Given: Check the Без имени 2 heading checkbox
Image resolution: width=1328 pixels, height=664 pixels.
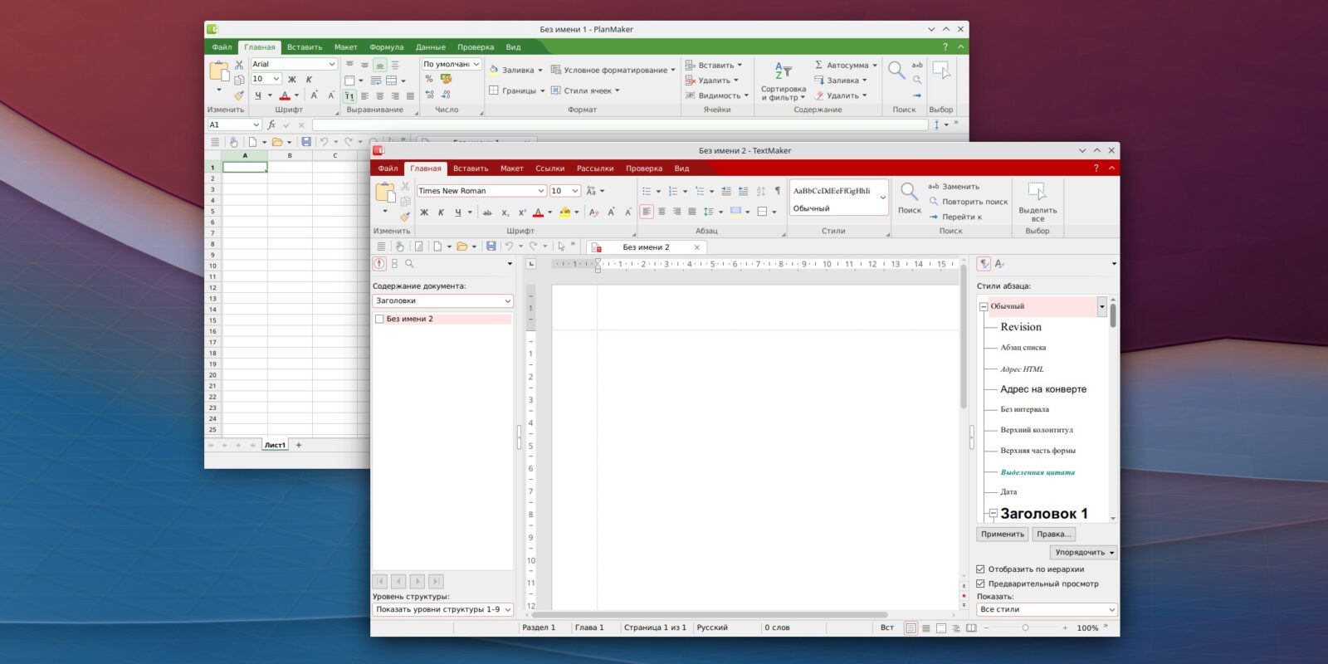Looking at the screenshot, I should (x=379, y=319).
